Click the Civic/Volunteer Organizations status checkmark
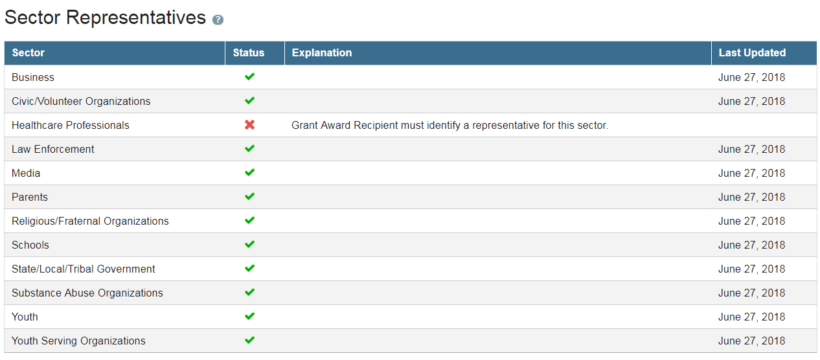 (249, 101)
